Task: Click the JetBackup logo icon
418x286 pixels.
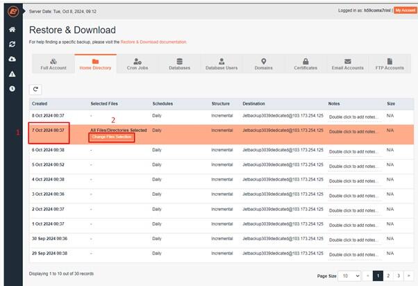Action: [x=13, y=12]
